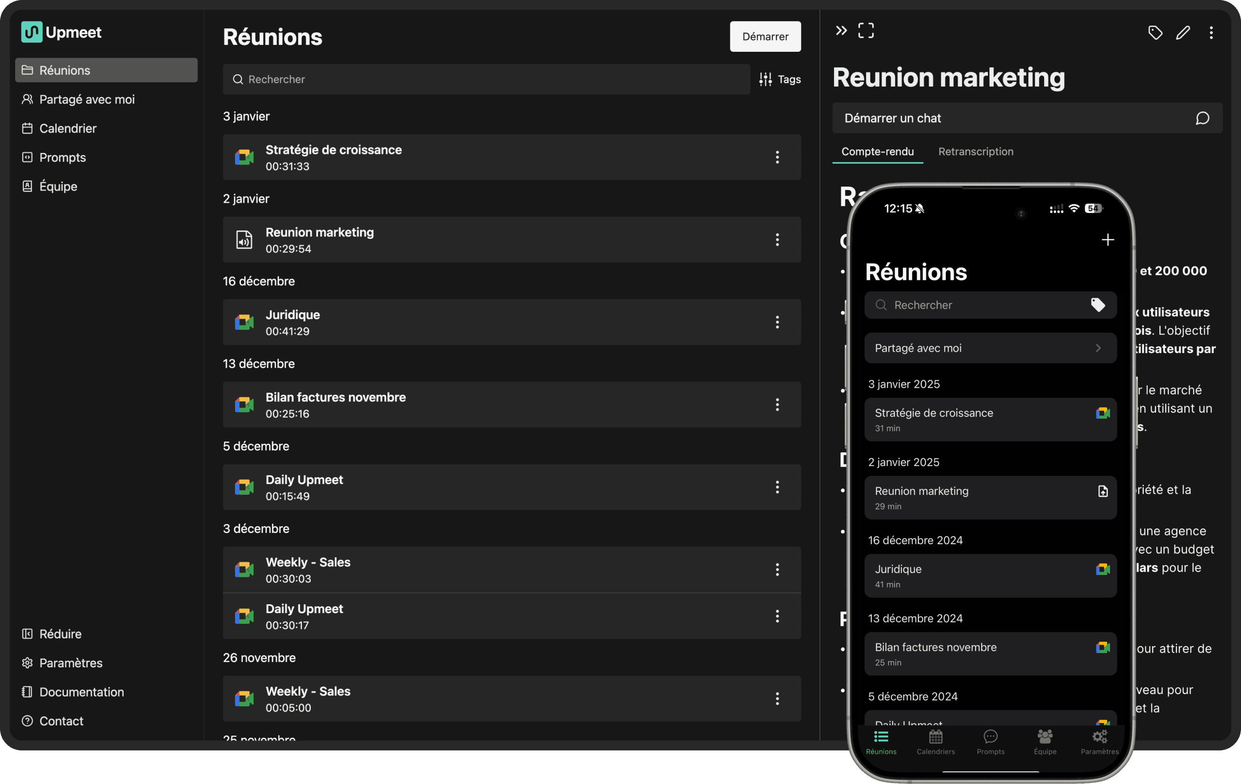Viewport: 1241px width, 784px height.
Task: Switch to the Compte-rendu tab
Action: point(877,151)
